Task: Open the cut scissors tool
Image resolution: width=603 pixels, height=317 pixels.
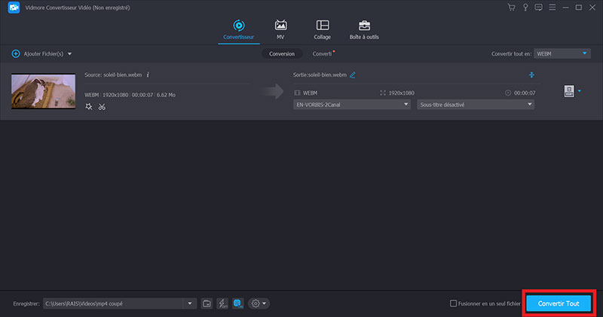Action: point(102,107)
